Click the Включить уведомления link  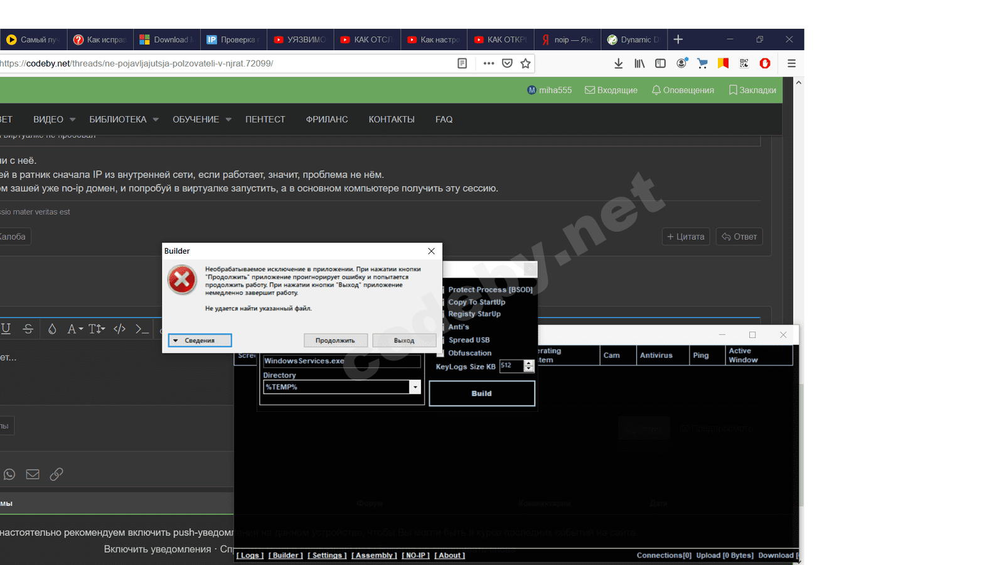click(x=158, y=549)
